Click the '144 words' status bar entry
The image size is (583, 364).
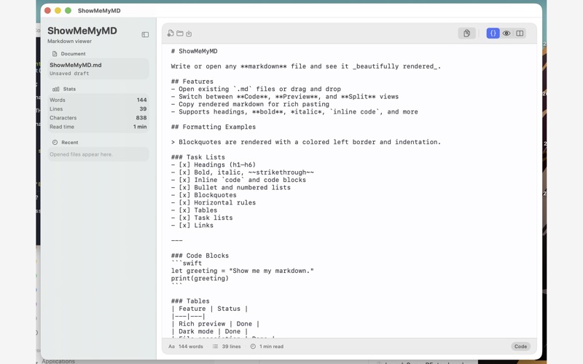coord(191,347)
